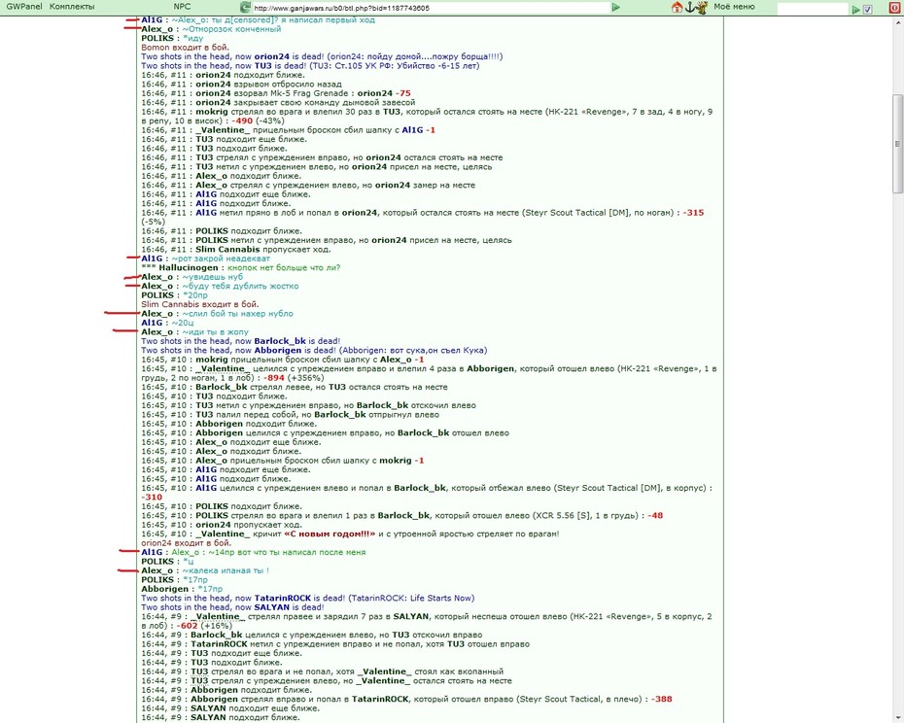Image resolution: width=904 pixels, height=723 pixels.
Task: Focus the address field with ganjawars URL
Action: click(x=431, y=8)
